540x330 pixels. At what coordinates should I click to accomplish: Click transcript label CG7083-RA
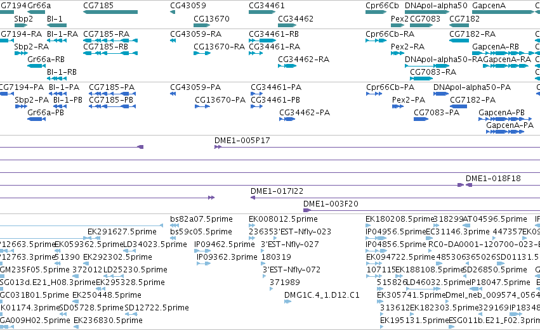click(x=433, y=72)
